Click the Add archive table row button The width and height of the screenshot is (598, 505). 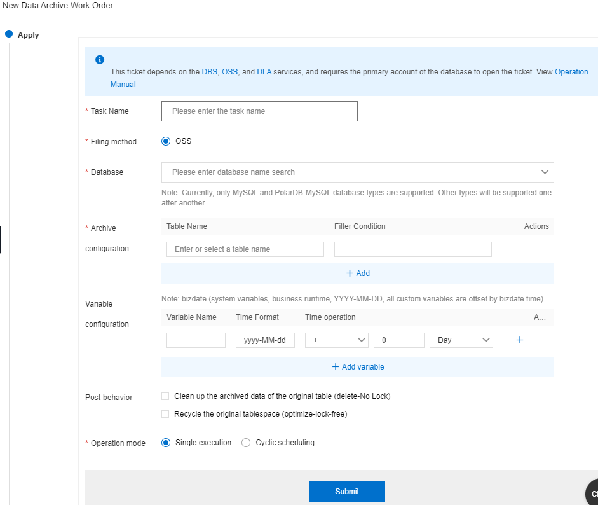(357, 273)
